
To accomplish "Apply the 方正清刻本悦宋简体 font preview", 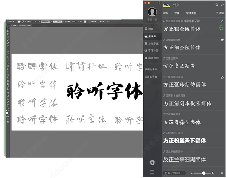I will point(187,103).
